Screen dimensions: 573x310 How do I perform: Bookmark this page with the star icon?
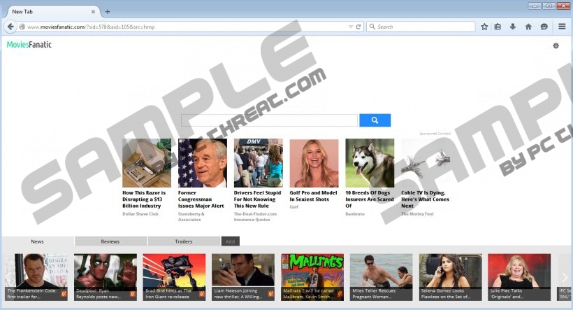pyautogui.click(x=484, y=27)
